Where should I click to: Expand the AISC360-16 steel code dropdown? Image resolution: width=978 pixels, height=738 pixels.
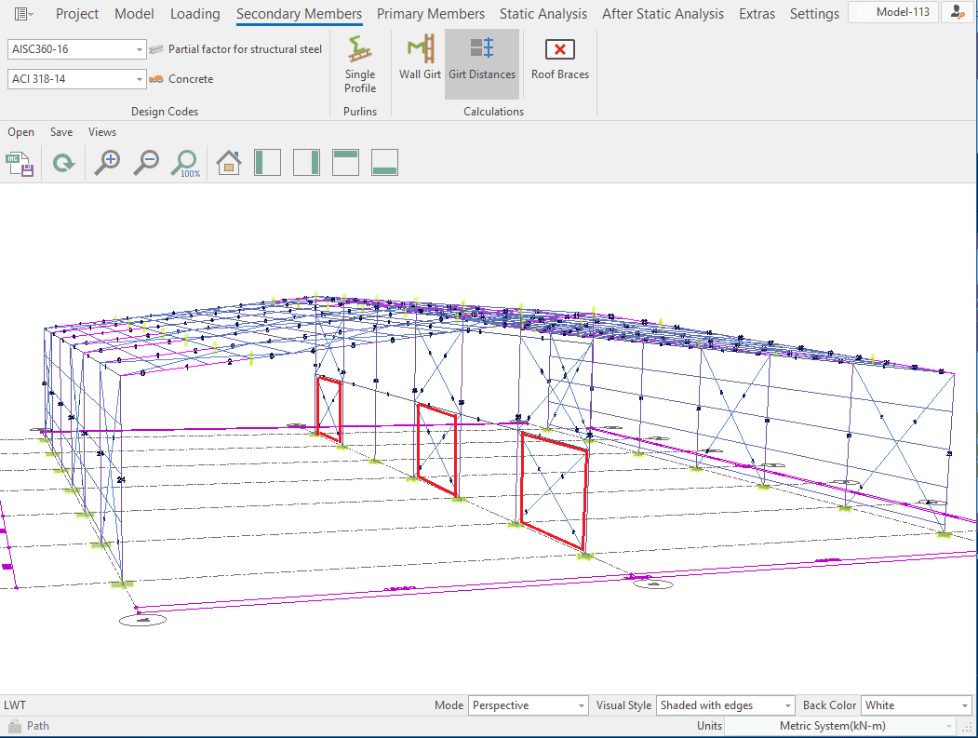pos(140,49)
